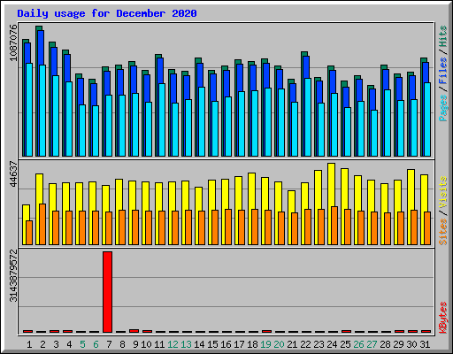The width and height of the screenshot is (453, 354).
Task: Click the "Daily usage for December 2020" title
Action: 107,13
